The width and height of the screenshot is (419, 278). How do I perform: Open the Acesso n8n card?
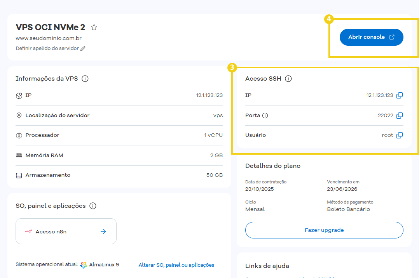(66, 231)
